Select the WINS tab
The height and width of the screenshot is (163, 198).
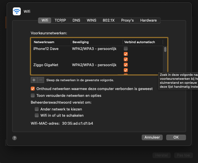click(x=92, y=20)
